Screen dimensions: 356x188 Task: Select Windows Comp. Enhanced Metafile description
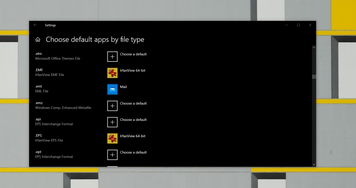pos(63,108)
